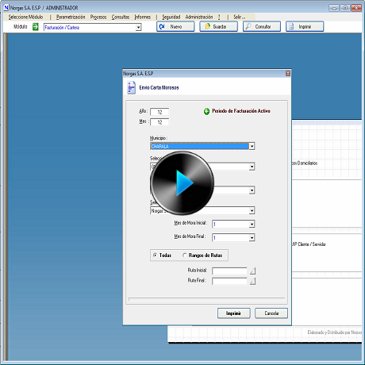Click the Ruta Inicial lookup button
Screen dimensions: 365x365
252,271
